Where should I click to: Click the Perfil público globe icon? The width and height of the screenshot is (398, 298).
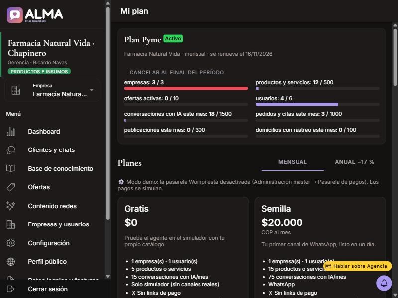tap(10, 262)
